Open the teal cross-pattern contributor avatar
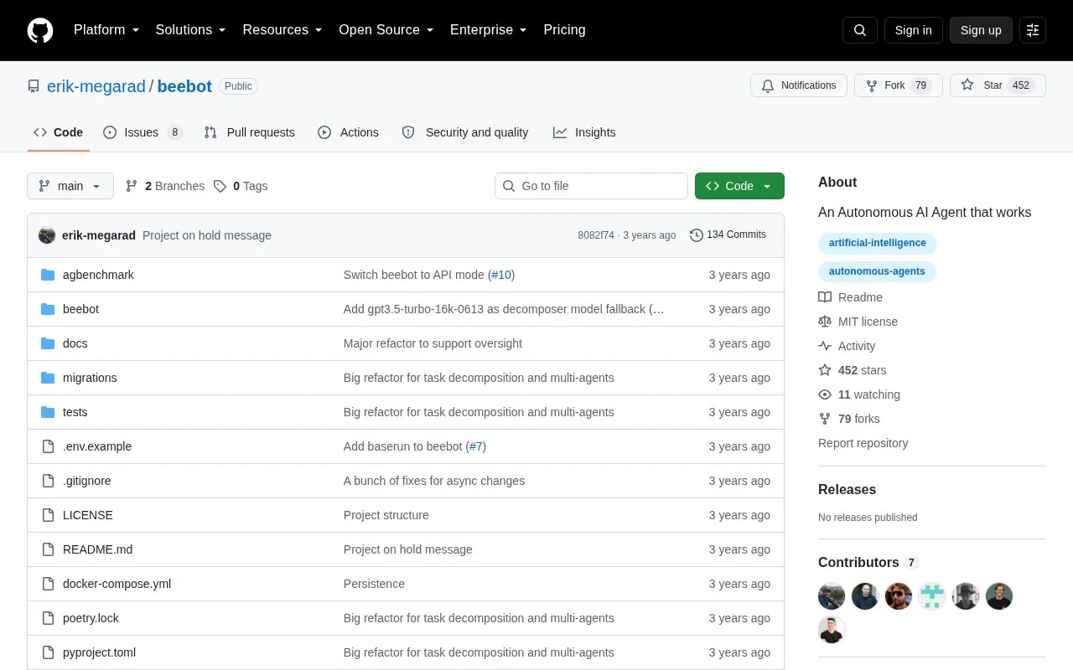The width and height of the screenshot is (1073, 670). pos(932,596)
